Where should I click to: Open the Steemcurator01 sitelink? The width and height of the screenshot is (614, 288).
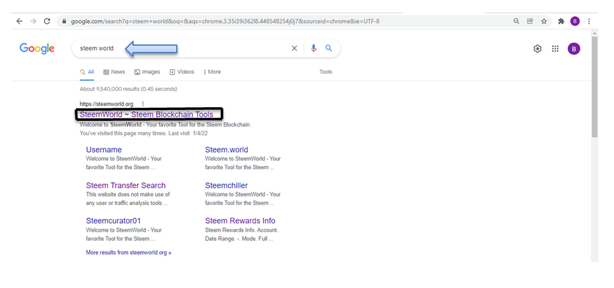pos(113,221)
